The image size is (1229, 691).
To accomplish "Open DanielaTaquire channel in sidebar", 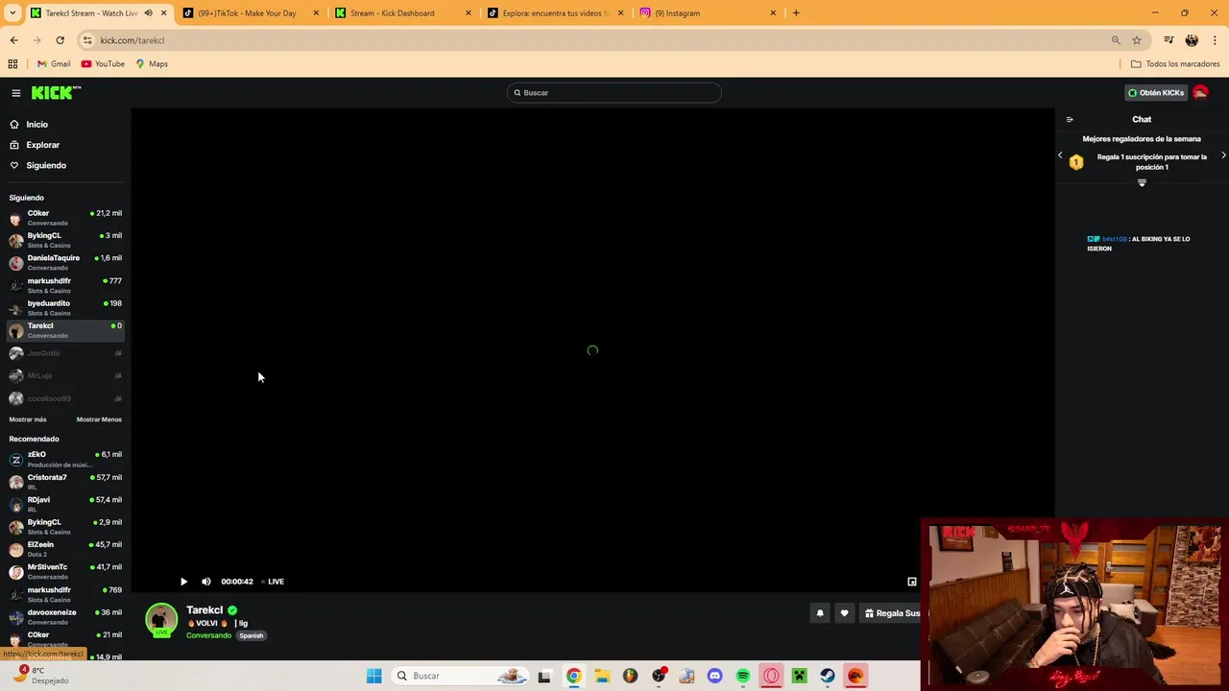I will pyautogui.click(x=65, y=263).
